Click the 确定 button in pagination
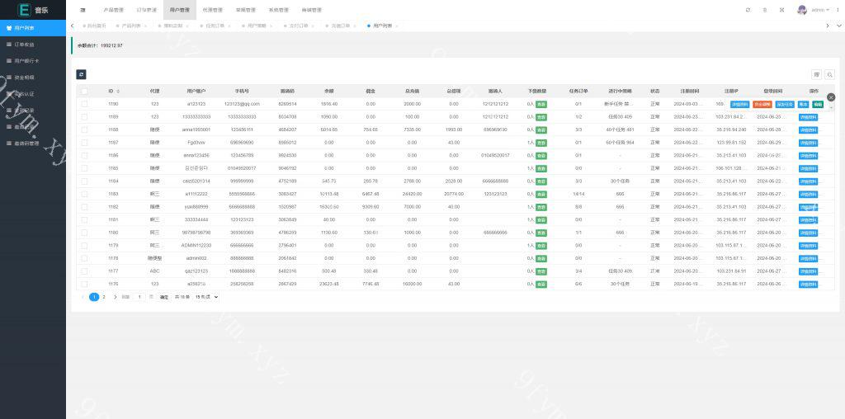 (x=164, y=297)
